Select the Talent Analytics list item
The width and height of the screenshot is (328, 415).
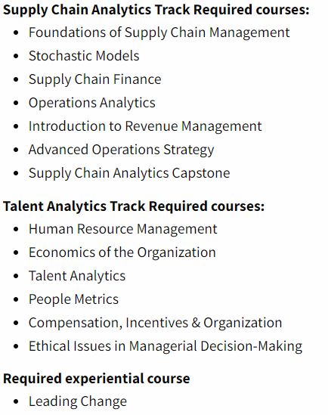(x=77, y=277)
